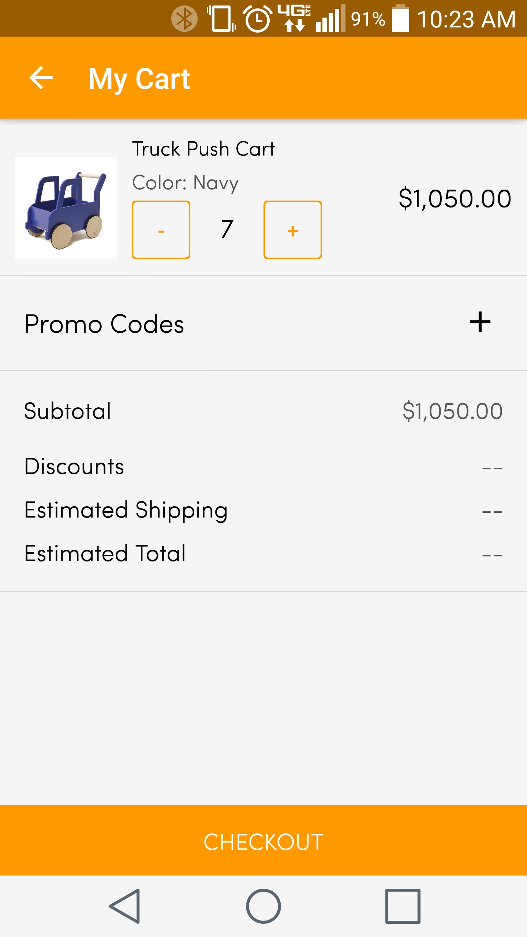This screenshot has height=937, width=527.
Task: Tap the signal strength bars icon
Action: click(331, 19)
